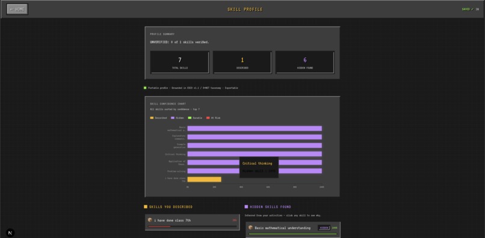Click the Example generation axis label

(179, 145)
